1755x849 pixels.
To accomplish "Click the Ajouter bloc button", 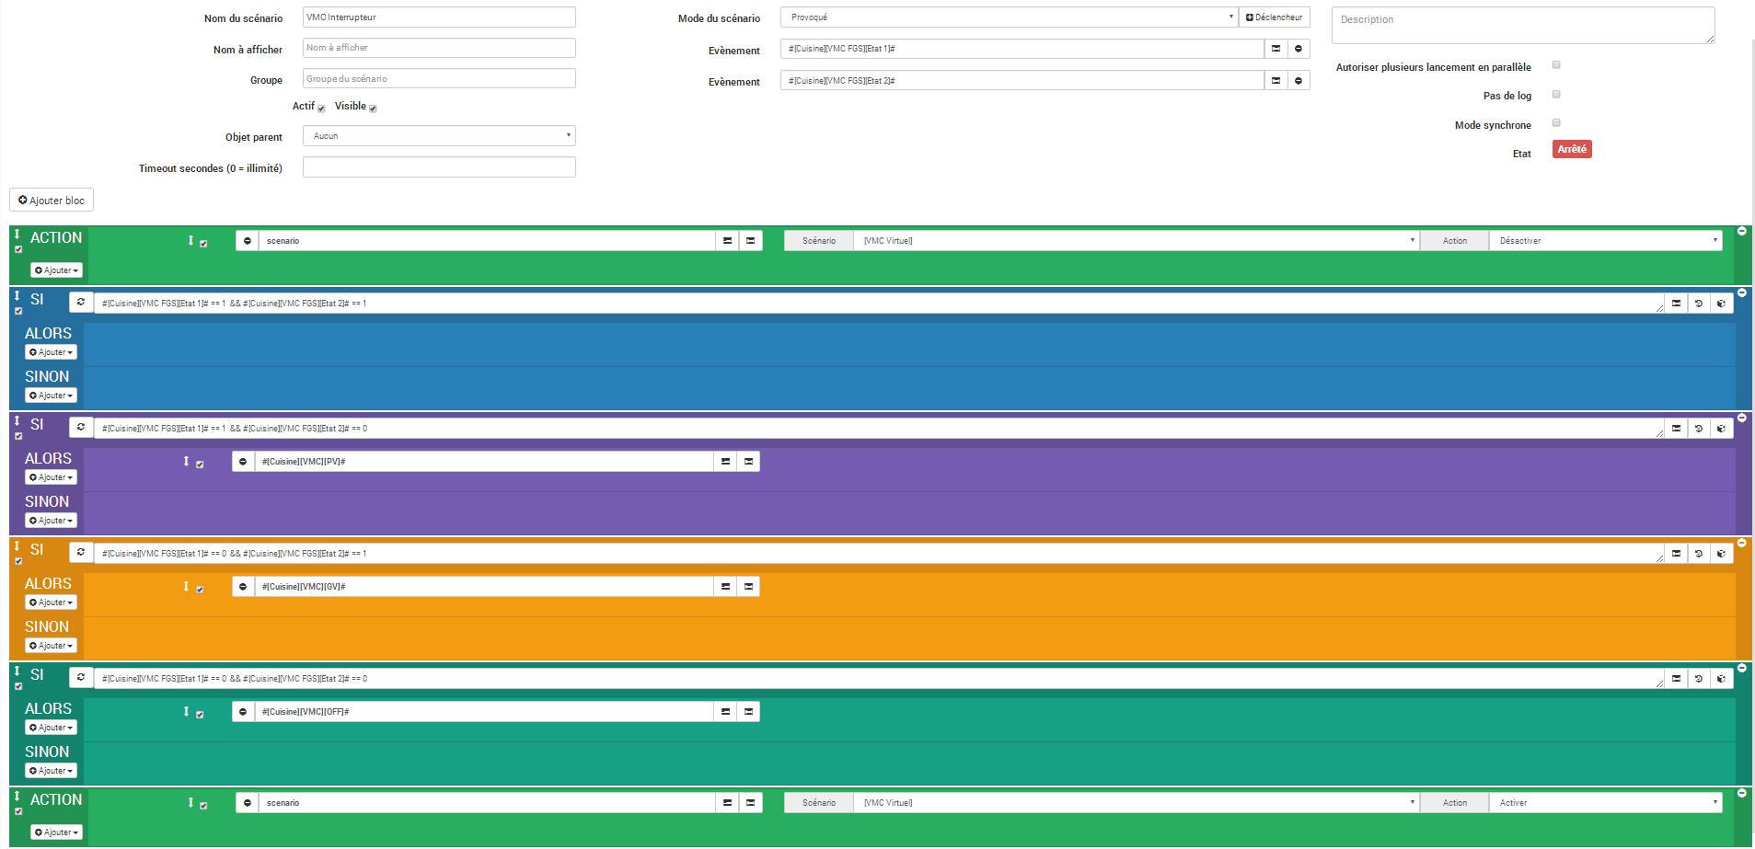I will 52,201.
